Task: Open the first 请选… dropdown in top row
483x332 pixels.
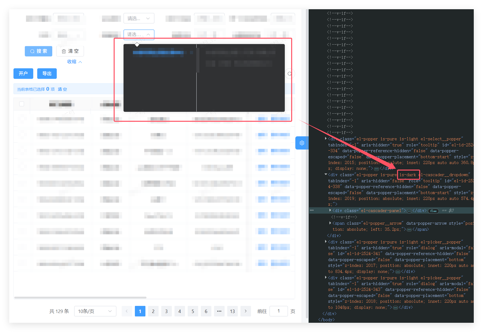Action: click(x=139, y=18)
